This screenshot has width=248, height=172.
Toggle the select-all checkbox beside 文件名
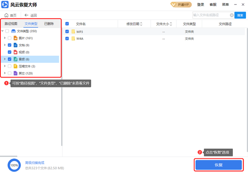(x=67, y=24)
